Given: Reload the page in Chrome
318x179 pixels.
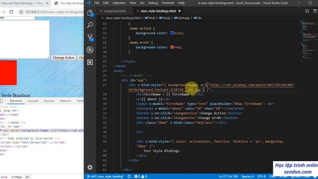Looking at the screenshot, I should (x=11, y=12).
